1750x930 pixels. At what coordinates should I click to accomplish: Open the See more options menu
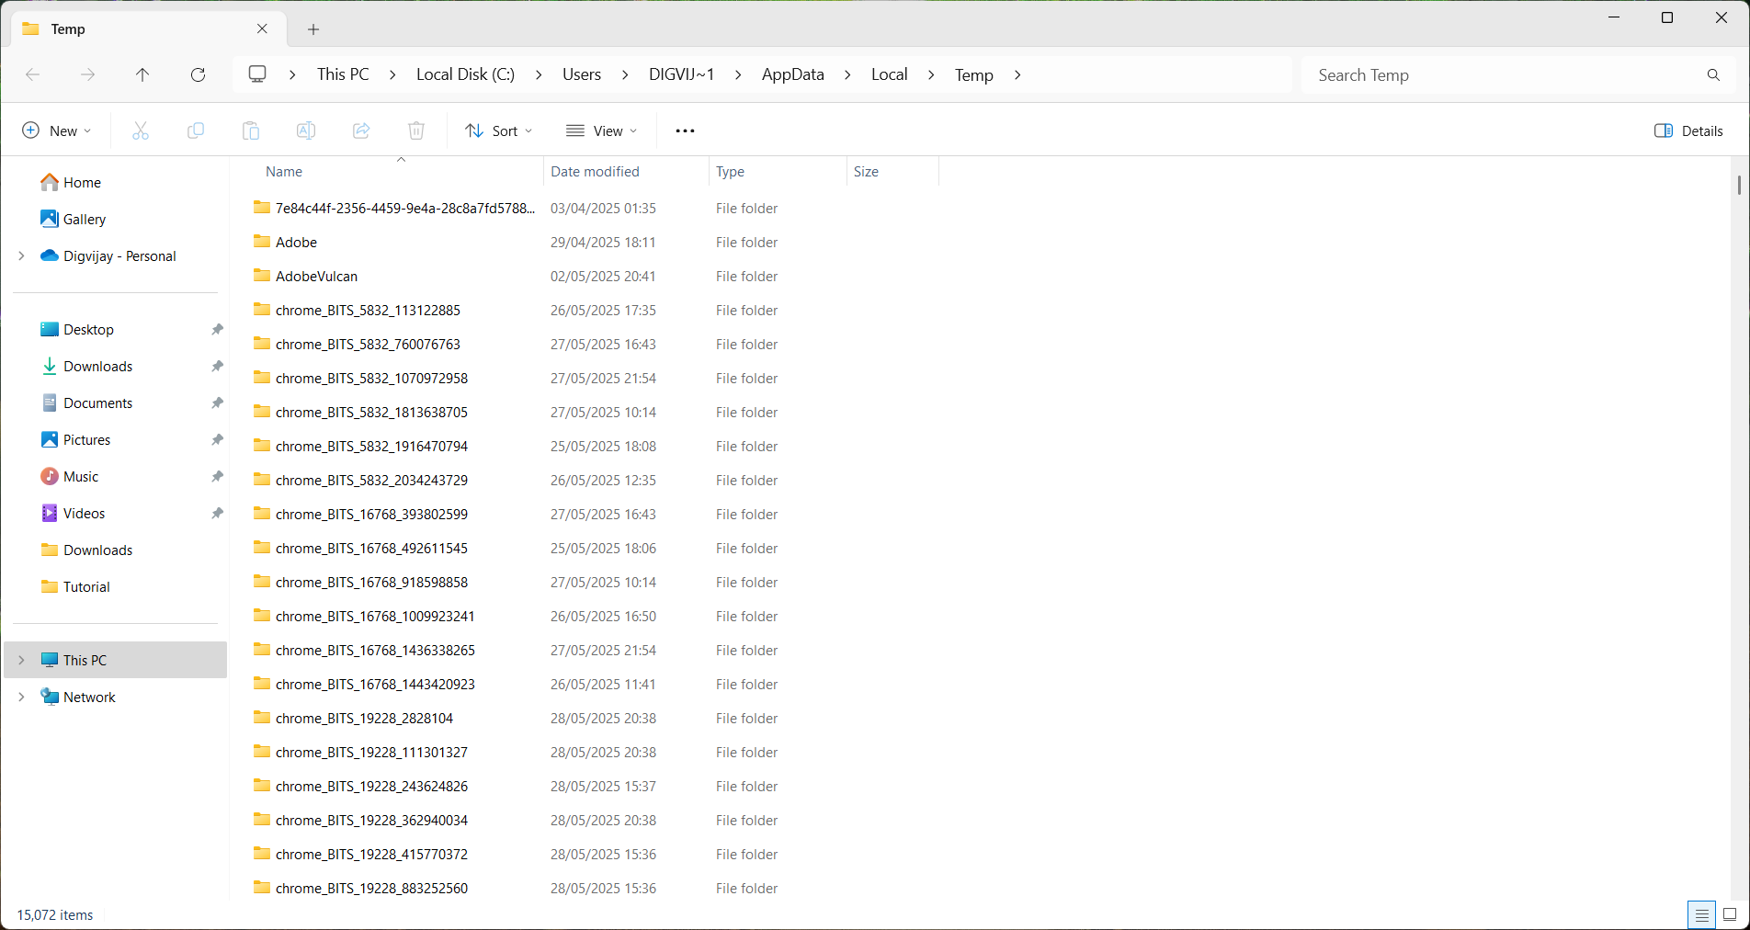(x=685, y=130)
